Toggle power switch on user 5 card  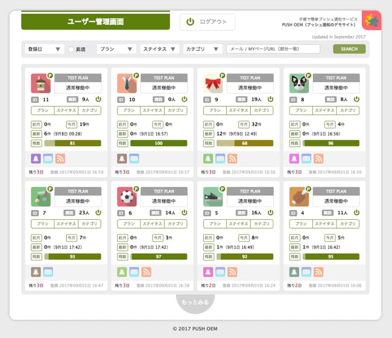pyautogui.click(x=271, y=213)
